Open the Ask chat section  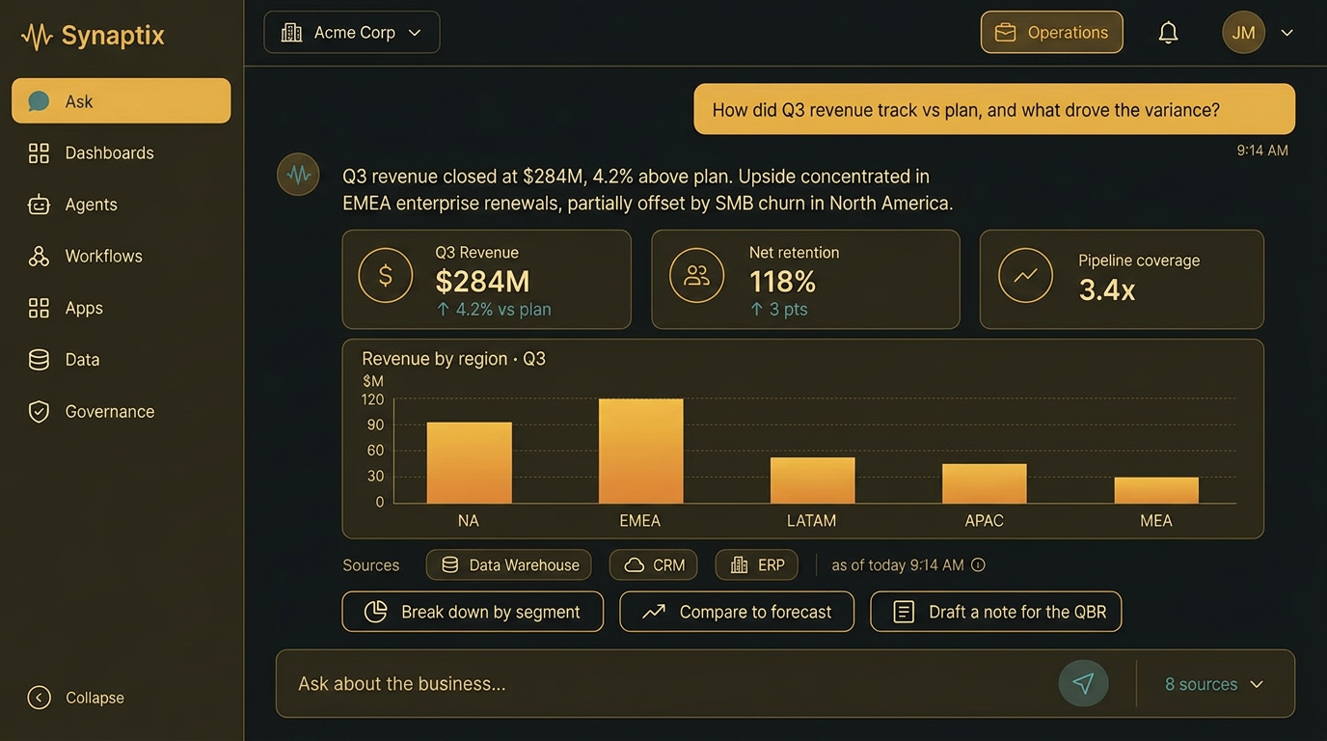[121, 100]
